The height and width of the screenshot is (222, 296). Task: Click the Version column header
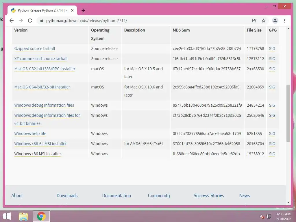(x=21, y=30)
